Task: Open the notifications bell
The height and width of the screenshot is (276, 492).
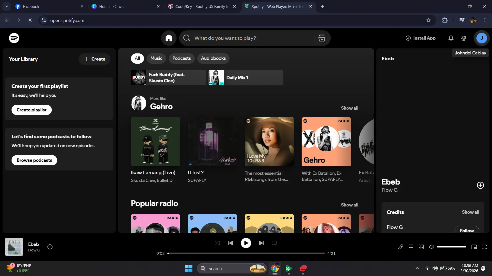Action: tap(451, 38)
